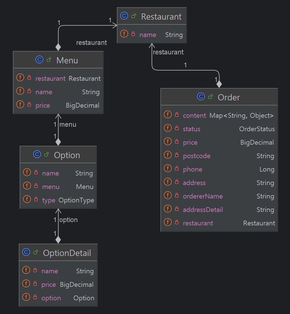The height and width of the screenshot is (314, 290).
Task: Click the field icon on Order's postcode row
Action: (168, 155)
